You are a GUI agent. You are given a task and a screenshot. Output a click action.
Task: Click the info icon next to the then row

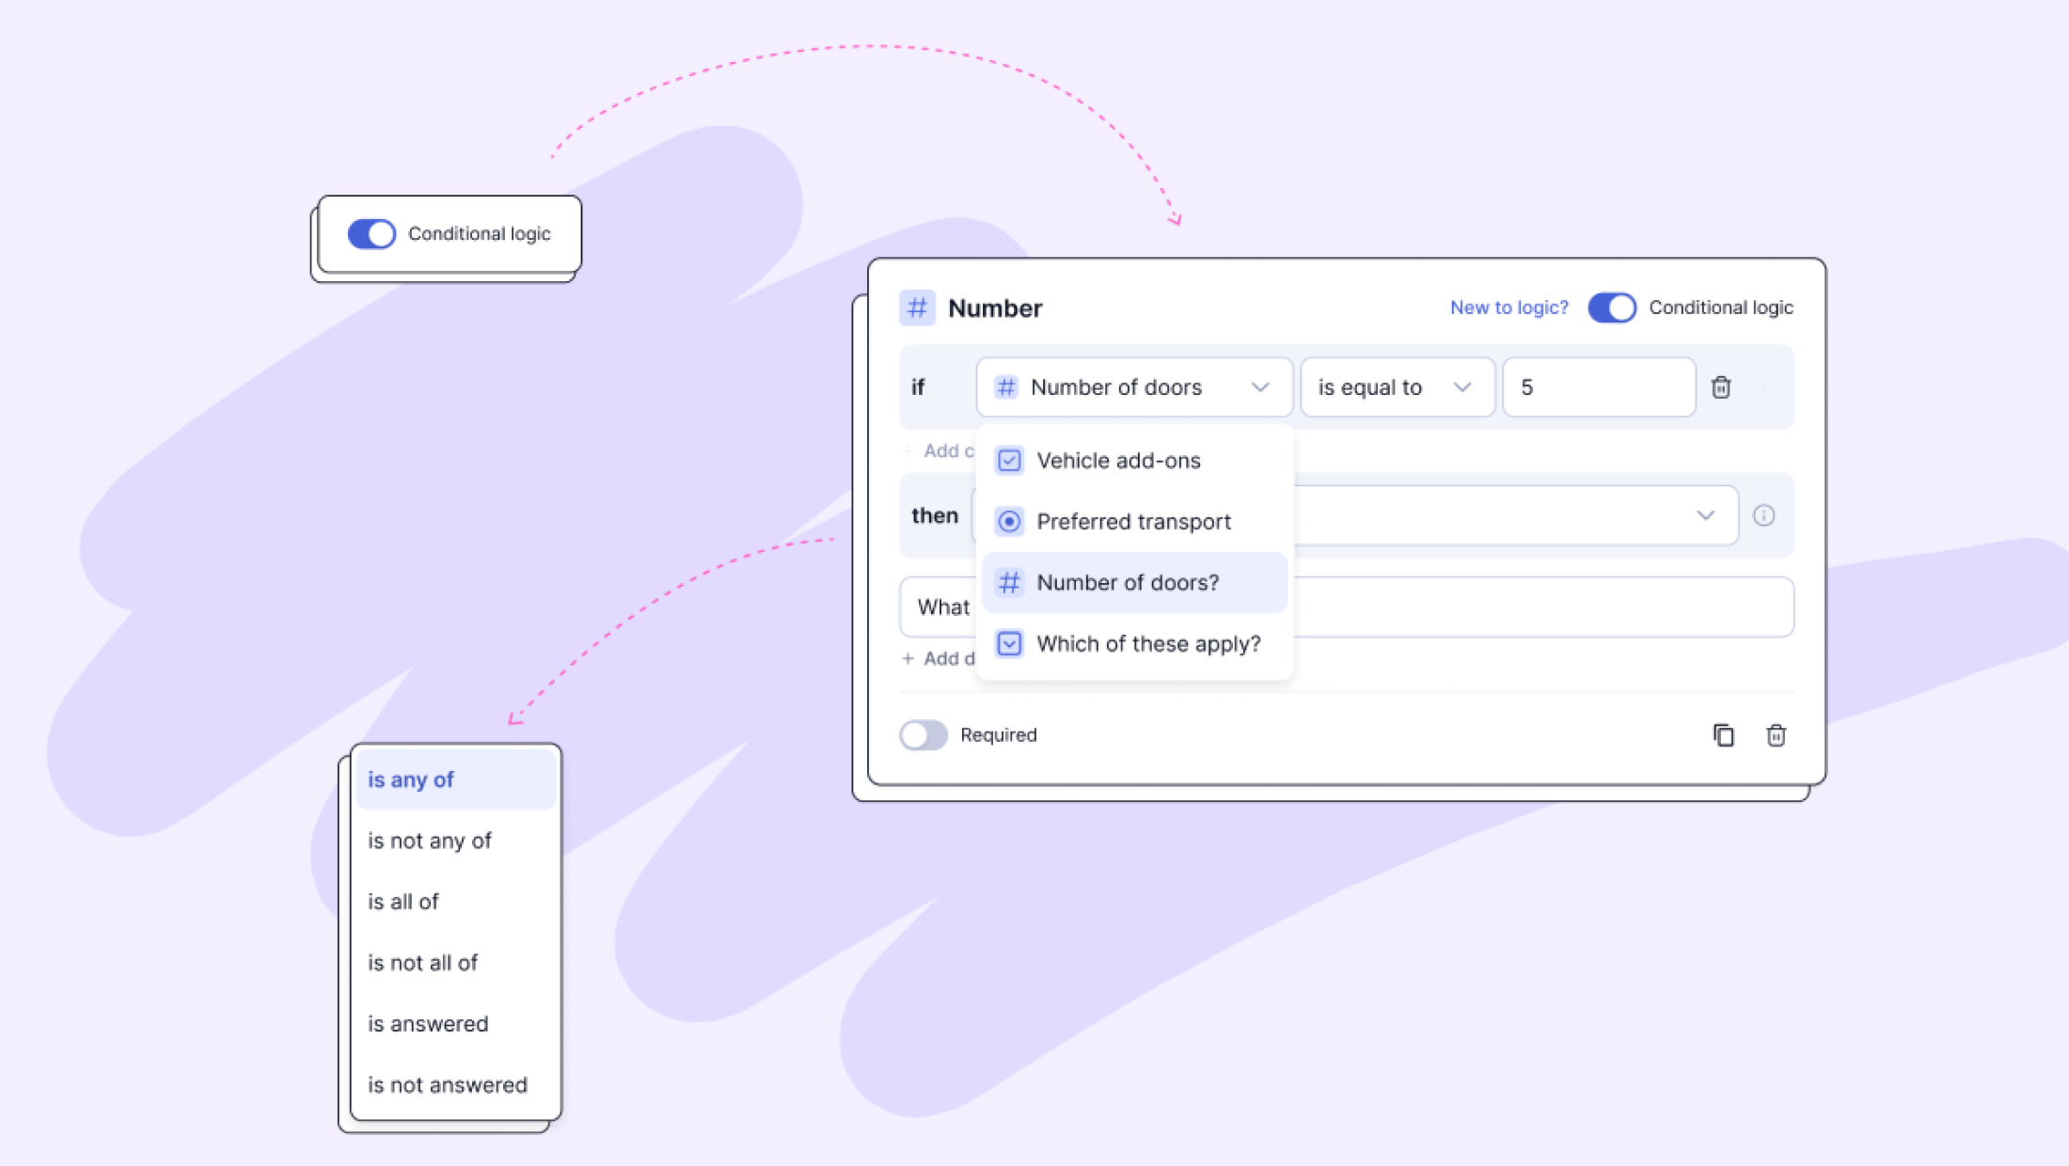[x=1765, y=515]
